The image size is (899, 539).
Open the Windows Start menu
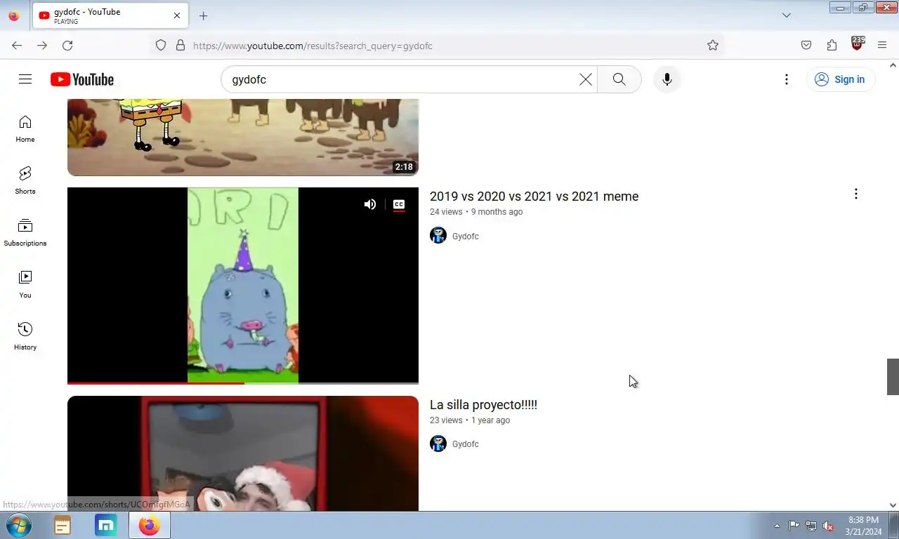(19, 526)
